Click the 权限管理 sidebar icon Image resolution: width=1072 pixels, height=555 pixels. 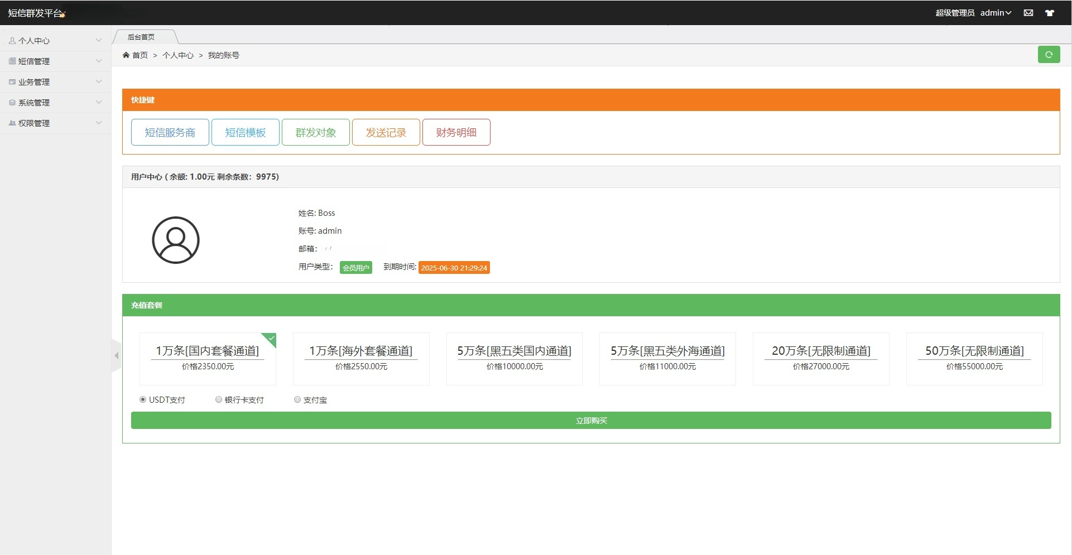coord(12,123)
